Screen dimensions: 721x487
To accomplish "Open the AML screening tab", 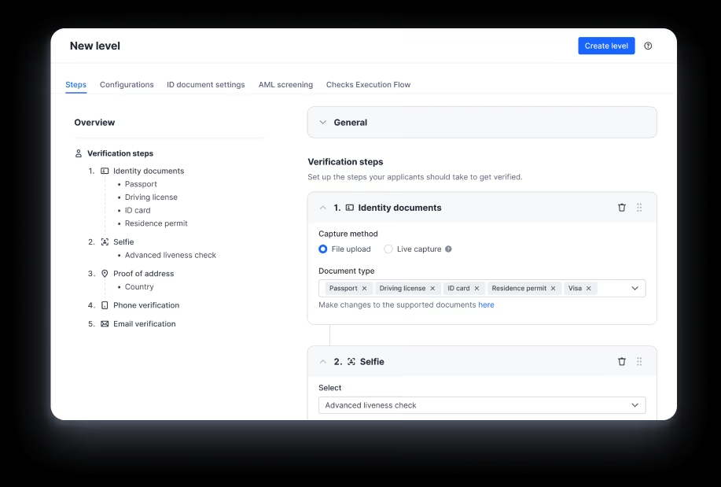I will (x=285, y=85).
